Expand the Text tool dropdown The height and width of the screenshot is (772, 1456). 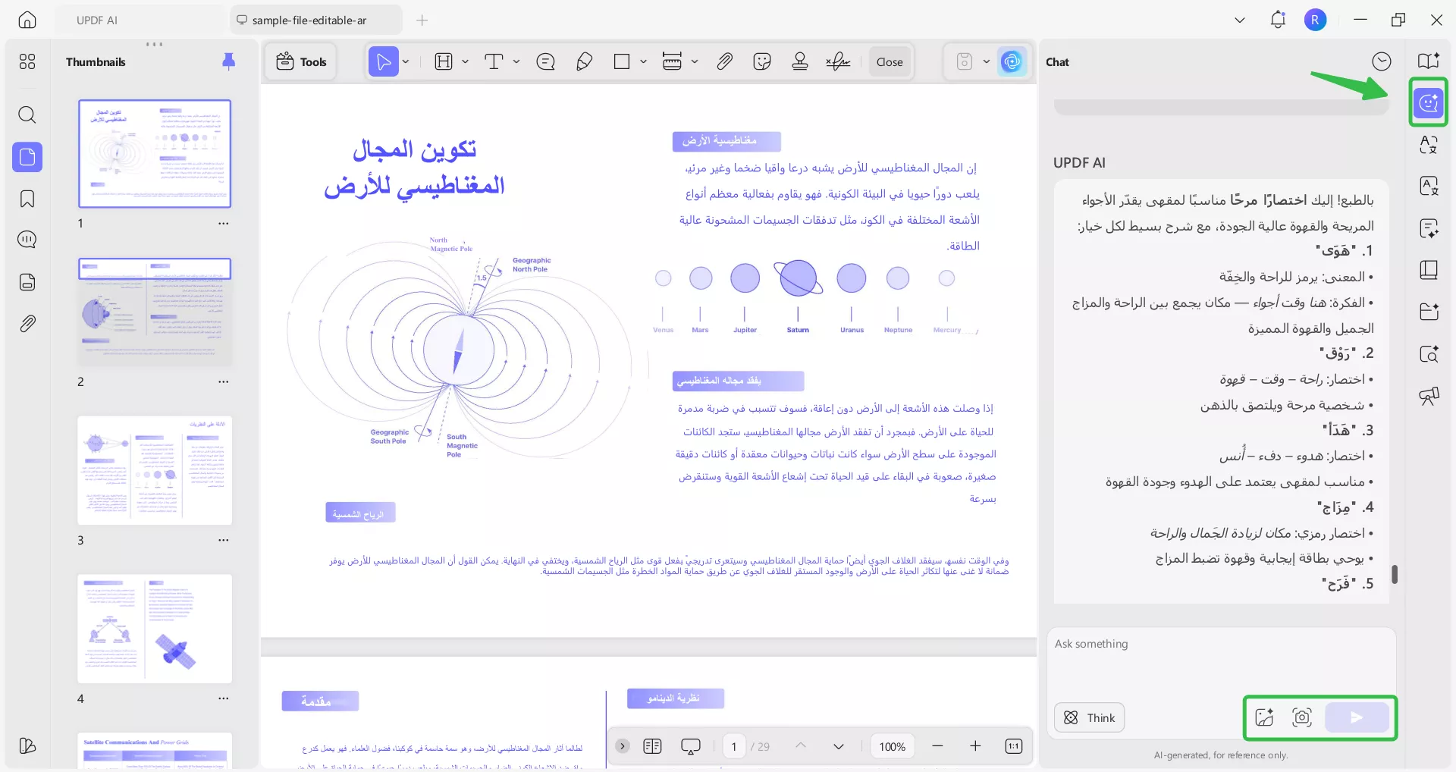[516, 61]
